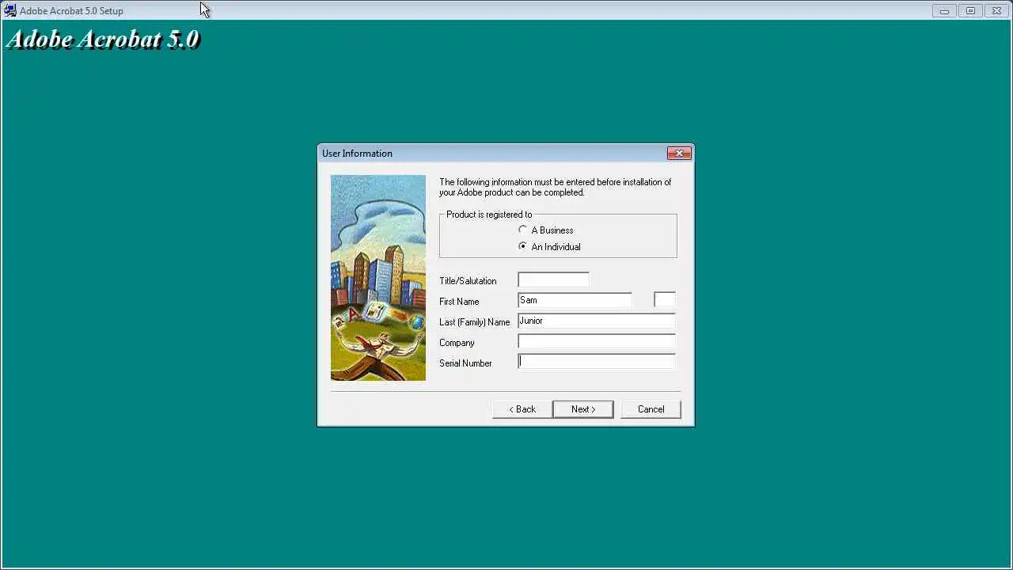This screenshot has width=1013, height=570.
Task: Click the Last (Family) Name label text
Action: tap(474, 322)
